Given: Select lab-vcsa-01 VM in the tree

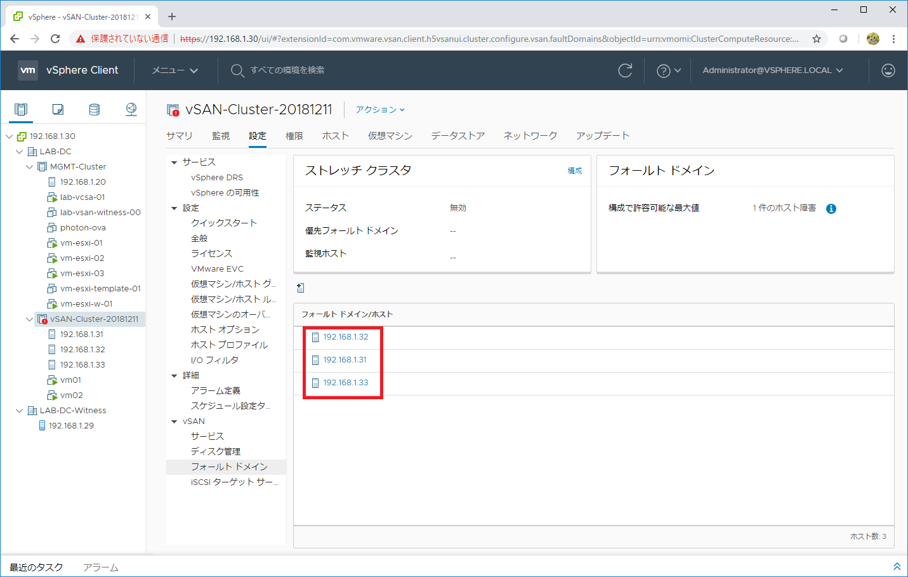Looking at the screenshot, I should (82, 197).
